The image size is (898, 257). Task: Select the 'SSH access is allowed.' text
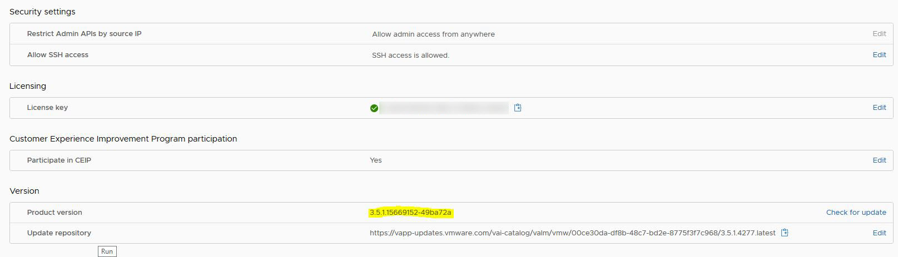pos(410,56)
